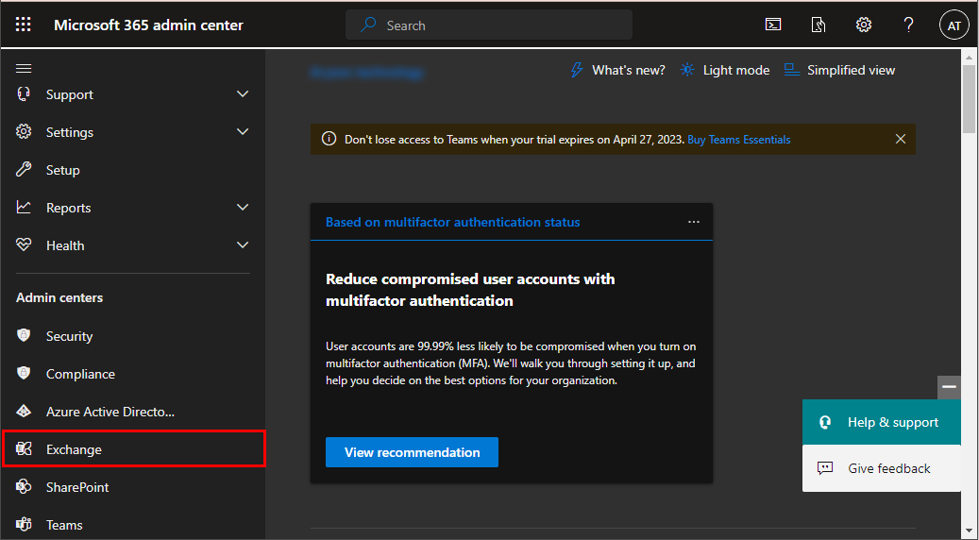This screenshot has width=979, height=540.
Task: Open What's new?
Action: tap(617, 70)
